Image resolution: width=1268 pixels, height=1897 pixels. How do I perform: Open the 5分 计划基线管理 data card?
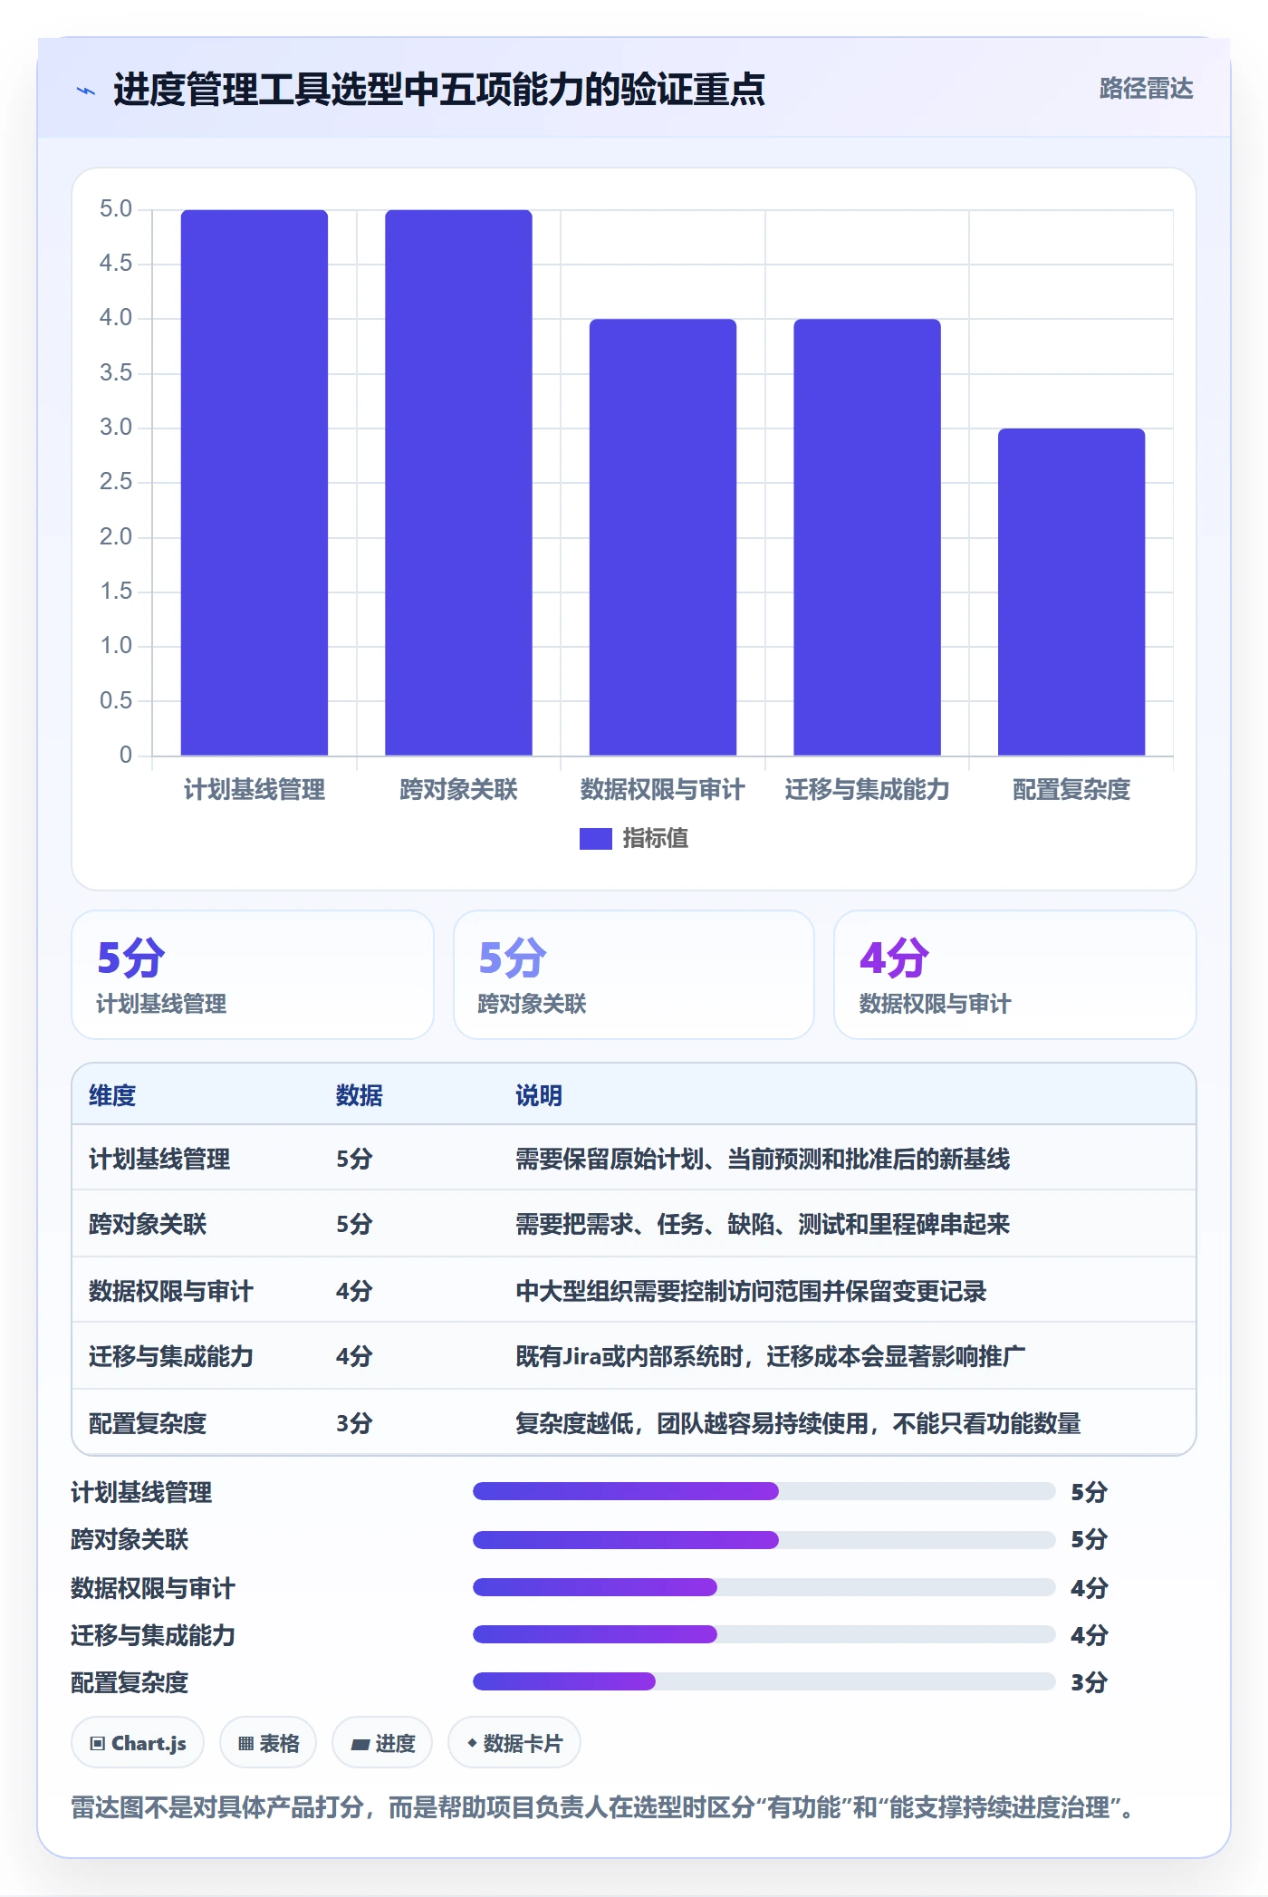coord(253,975)
